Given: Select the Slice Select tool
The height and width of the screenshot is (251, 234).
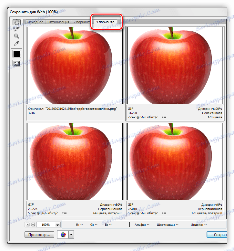Looking at the screenshot, I should (x=16, y=29).
